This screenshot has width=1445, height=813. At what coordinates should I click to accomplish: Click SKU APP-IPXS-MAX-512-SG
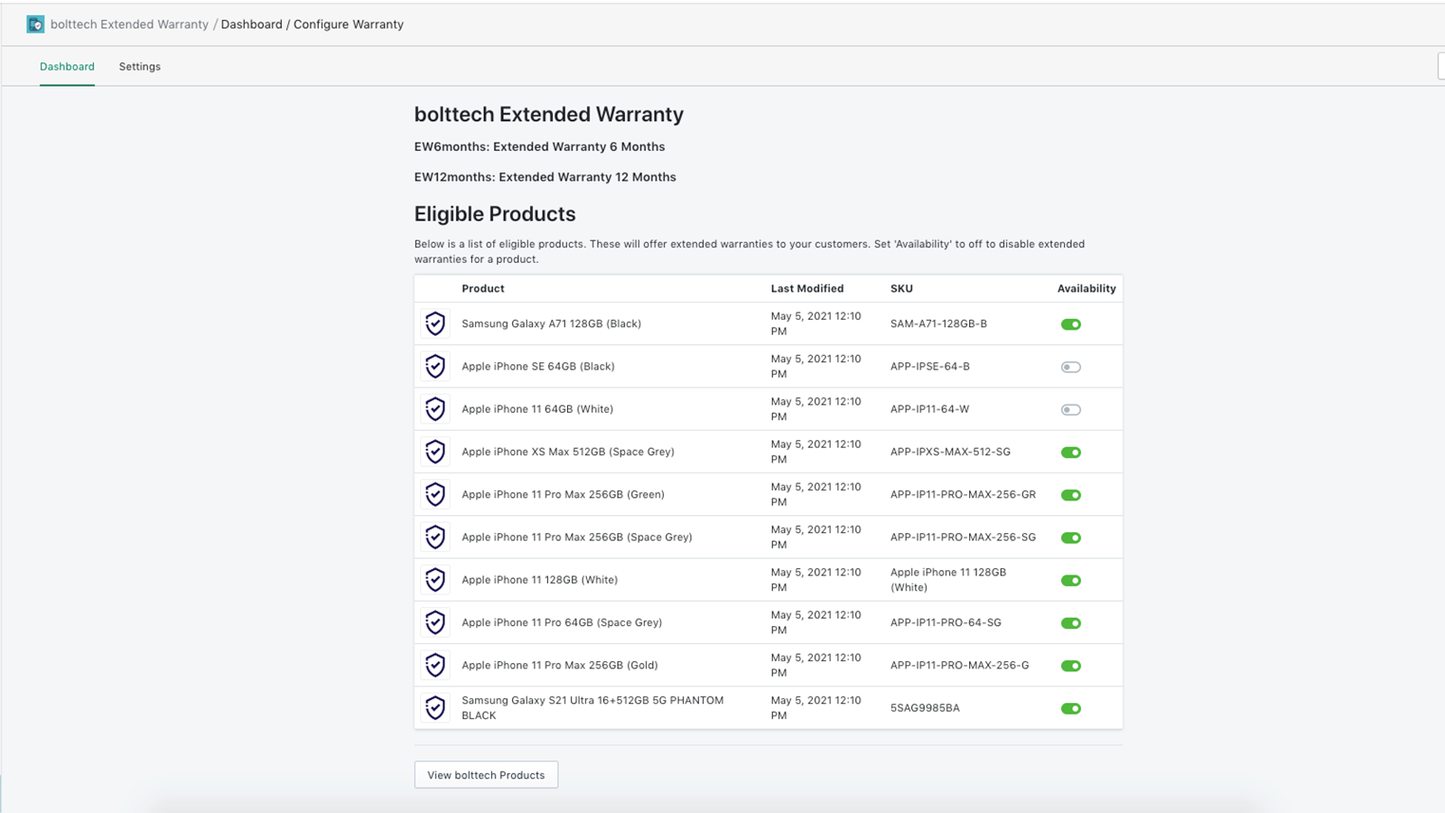click(x=950, y=452)
